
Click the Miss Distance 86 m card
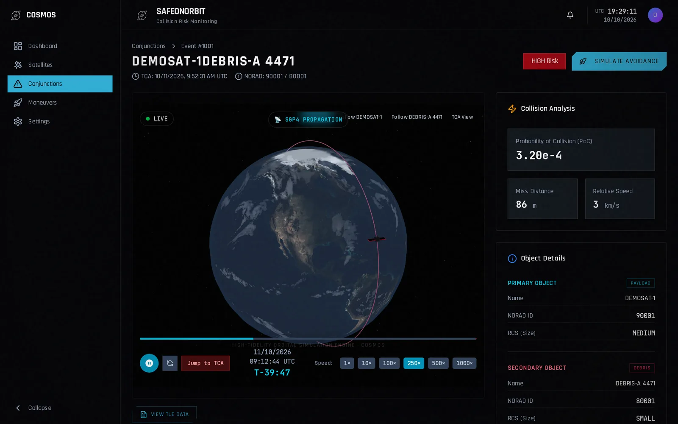pos(542,199)
